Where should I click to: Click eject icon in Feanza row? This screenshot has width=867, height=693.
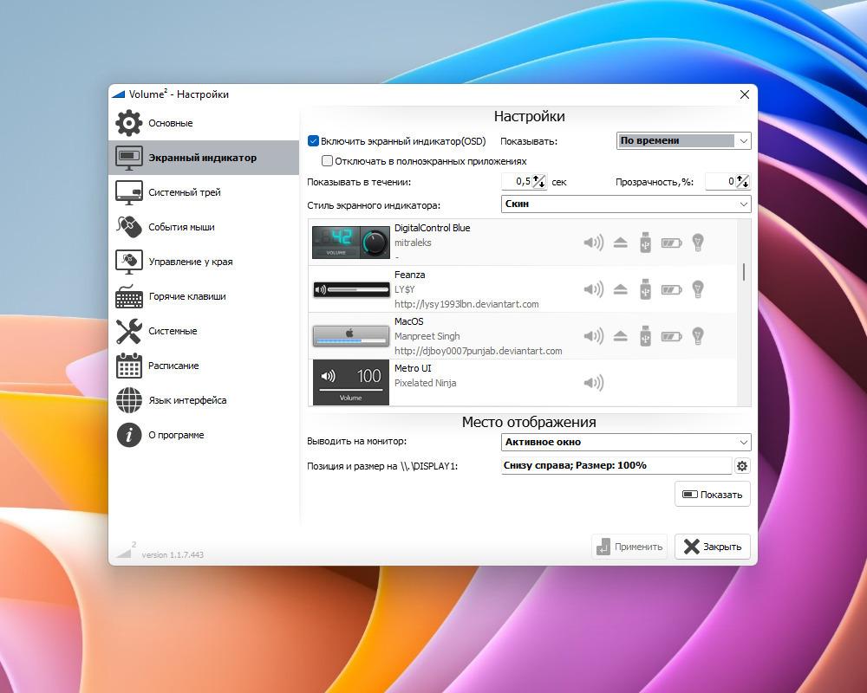[x=621, y=289]
